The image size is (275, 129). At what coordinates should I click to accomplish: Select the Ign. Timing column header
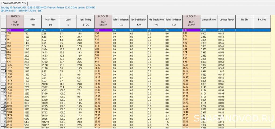point(85,22)
